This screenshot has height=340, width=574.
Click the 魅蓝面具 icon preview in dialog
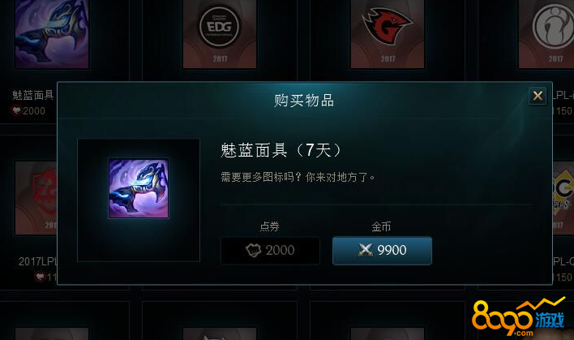coord(139,188)
